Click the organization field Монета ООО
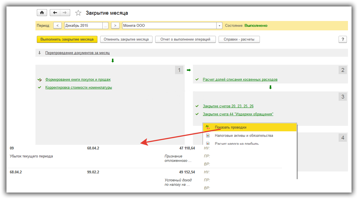The height and width of the screenshot is (199, 358). click(x=169, y=26)
